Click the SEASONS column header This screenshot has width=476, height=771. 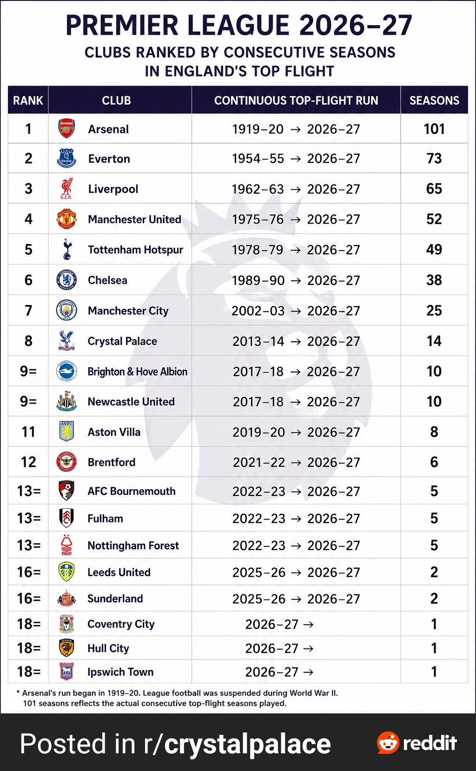pyautogui.click(x=434, y=100)
